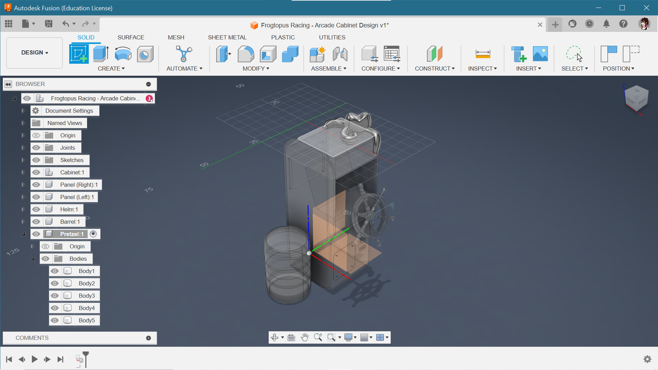
Task: Click the New Component icon
Action: point(317,54)
